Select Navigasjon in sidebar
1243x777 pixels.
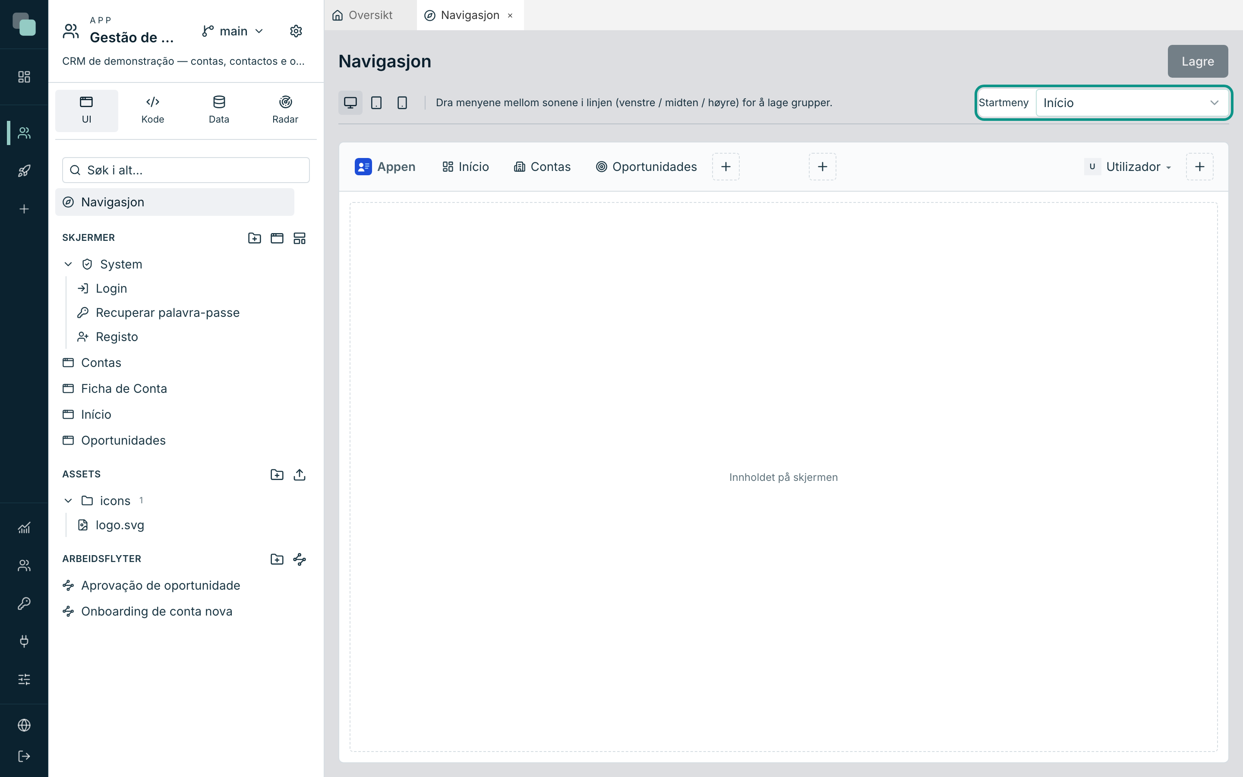click(175, 202)
